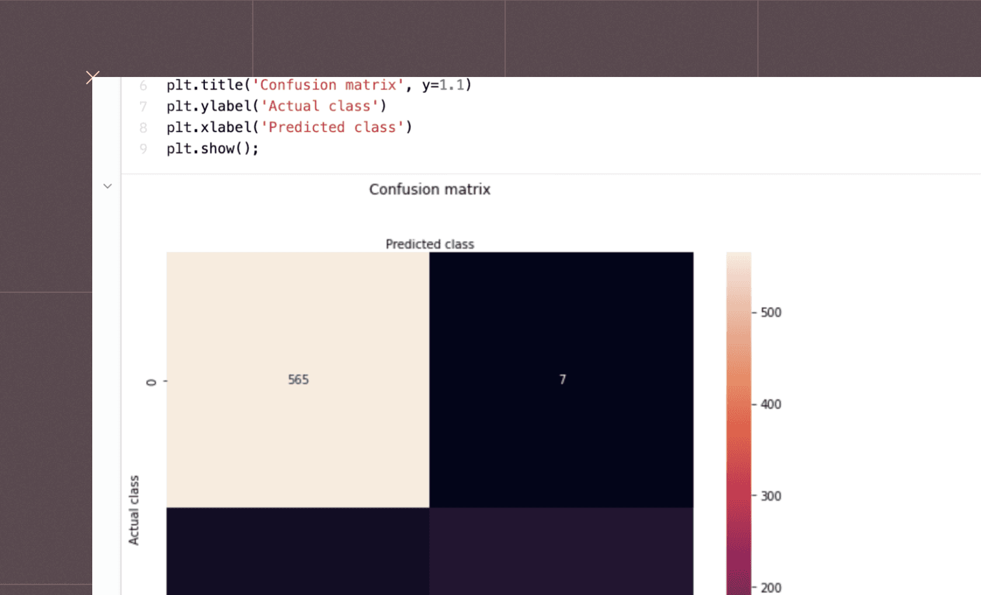The image size is (981, 595).
Task: Click the y-axis tick label 0
Action: click(x=151, y=382)
